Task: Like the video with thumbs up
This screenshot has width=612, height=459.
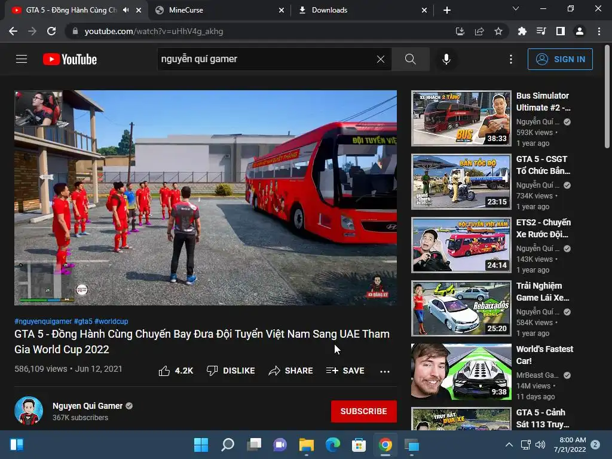Action: [176, 371]
